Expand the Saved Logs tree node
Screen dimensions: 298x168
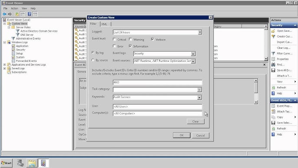point(4,68)
